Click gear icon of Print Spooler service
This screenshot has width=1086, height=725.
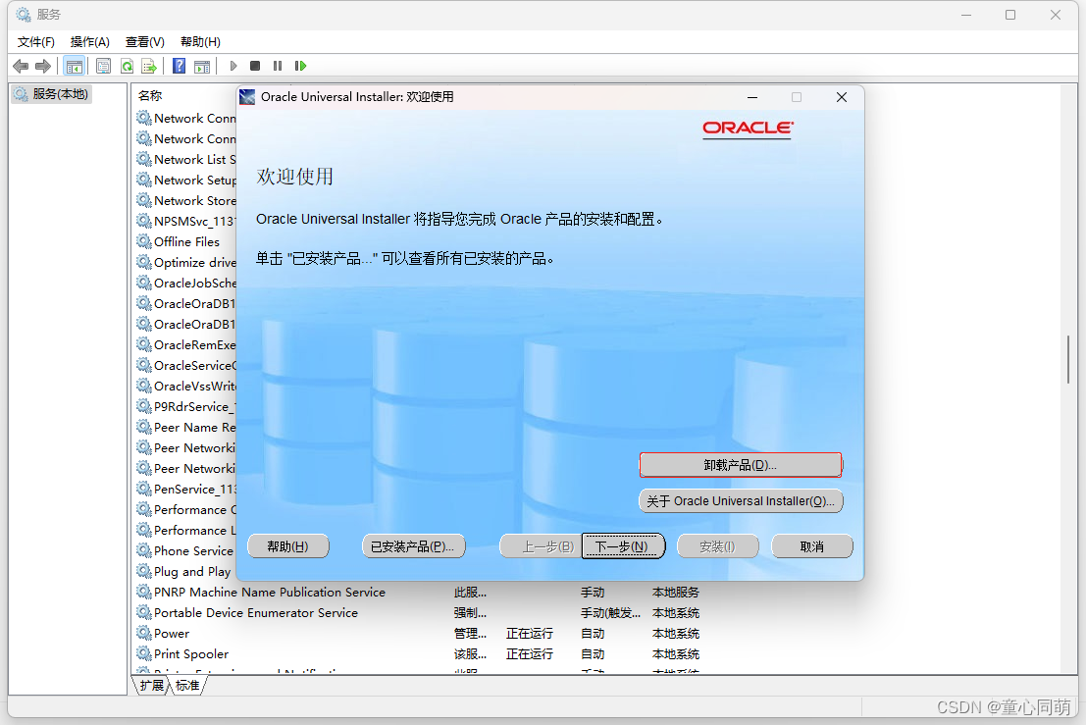tap(144, 653)
